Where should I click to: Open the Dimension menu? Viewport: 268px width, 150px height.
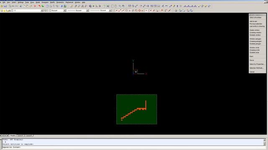45,2
